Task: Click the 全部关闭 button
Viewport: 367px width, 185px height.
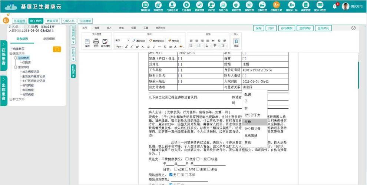Action: tap(323, 28)
